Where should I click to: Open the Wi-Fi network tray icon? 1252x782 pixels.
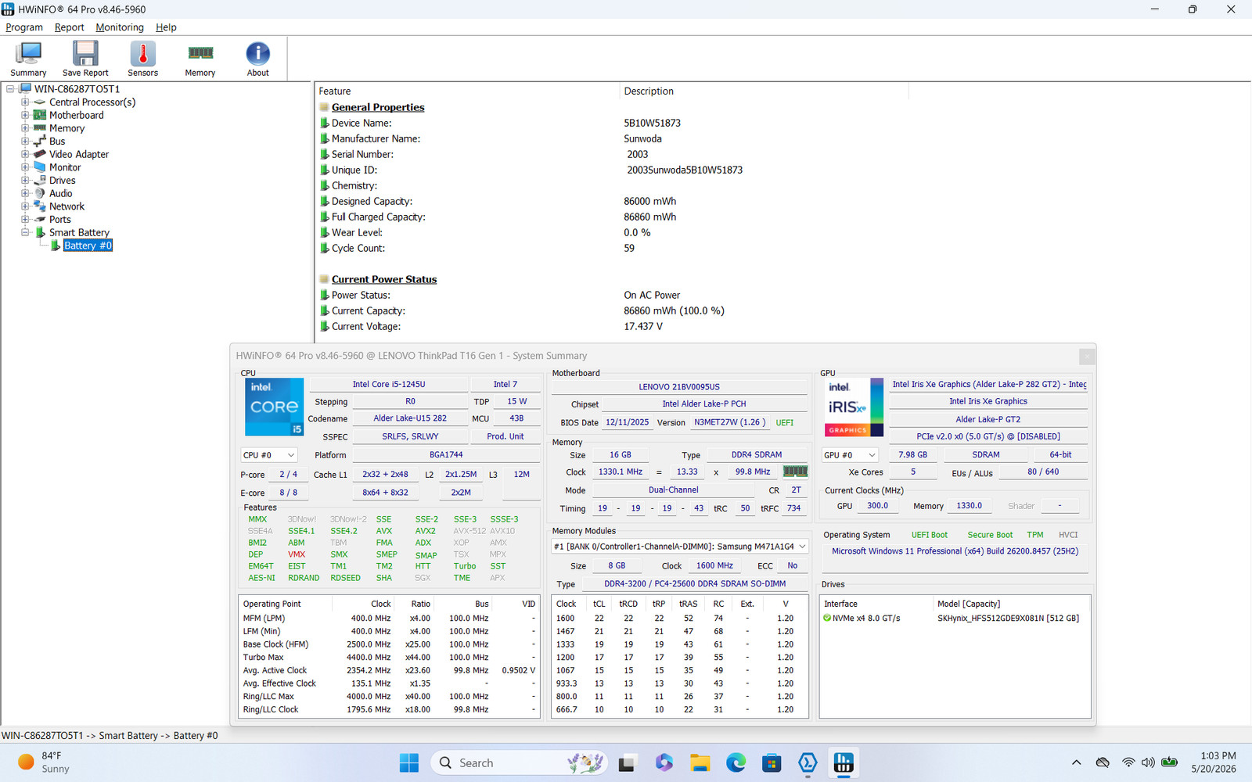1128,762
